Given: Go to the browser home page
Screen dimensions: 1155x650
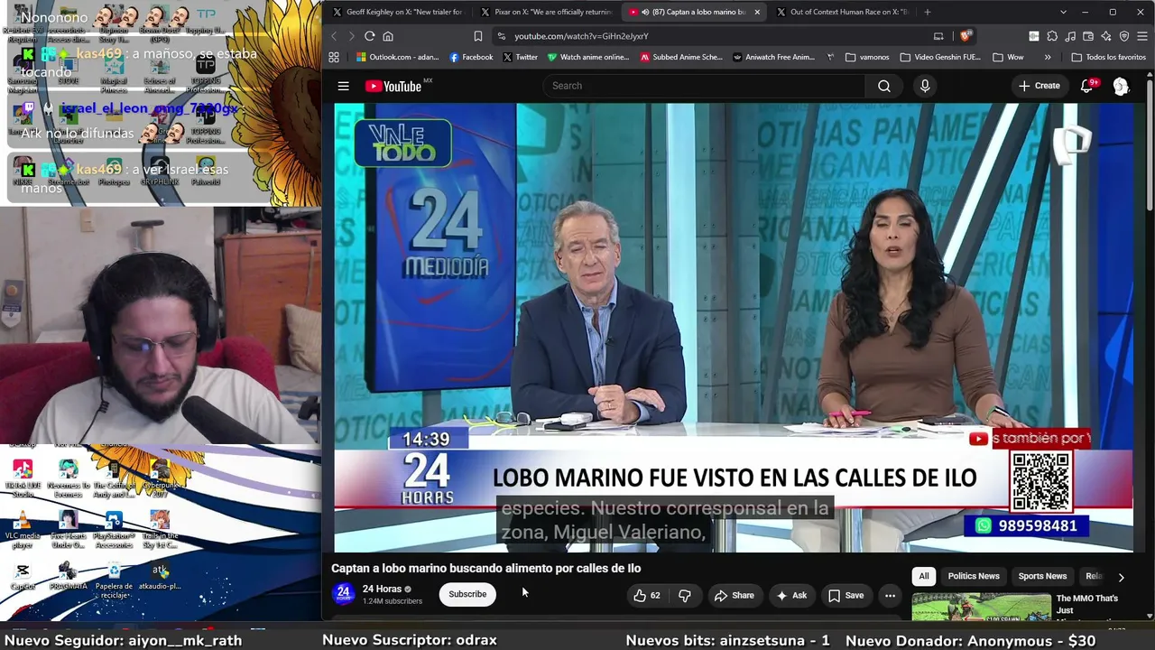Looking at the screenshot, I should pos(388,36).
